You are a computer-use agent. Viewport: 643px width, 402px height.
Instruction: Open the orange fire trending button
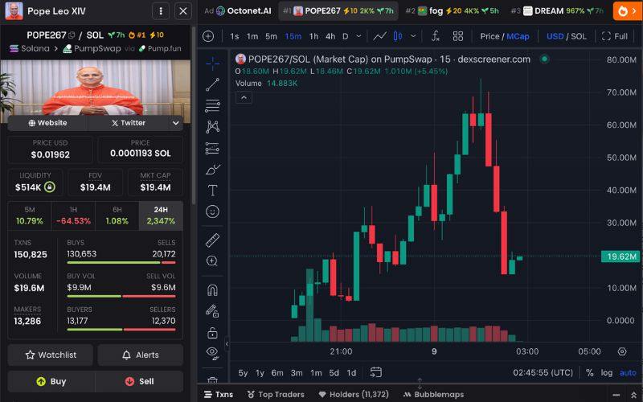(627, 11)
